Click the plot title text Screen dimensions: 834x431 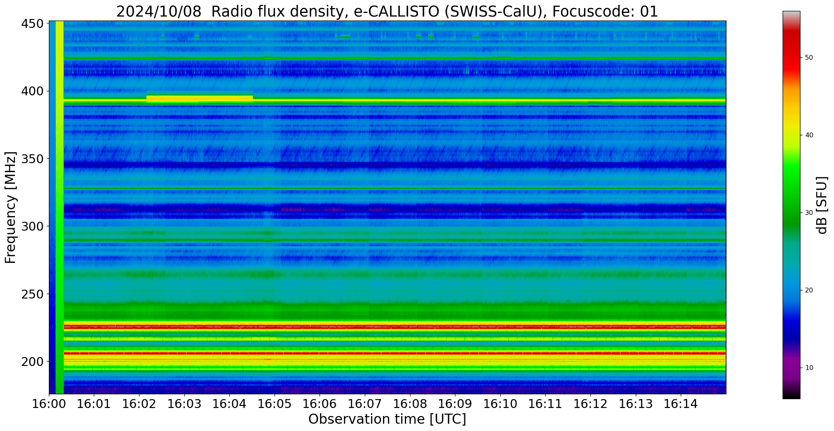tap(387, 11)
